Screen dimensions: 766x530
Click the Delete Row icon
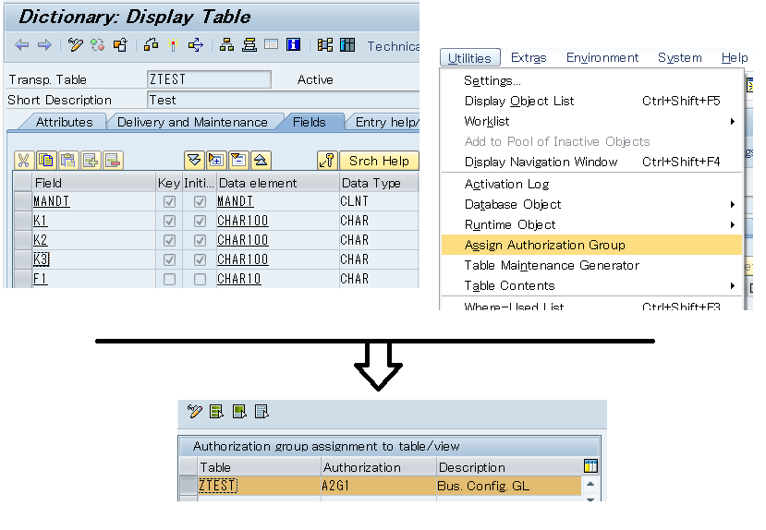click(114, 161)
